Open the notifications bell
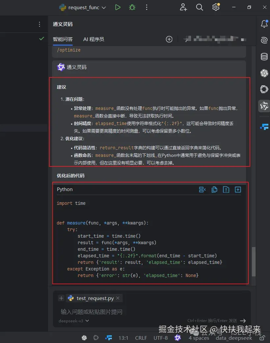270x343 pixels. pyautogui.click(x=264, y=24)
